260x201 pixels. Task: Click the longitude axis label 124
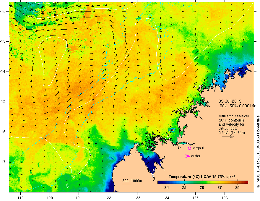coord(166,198)
